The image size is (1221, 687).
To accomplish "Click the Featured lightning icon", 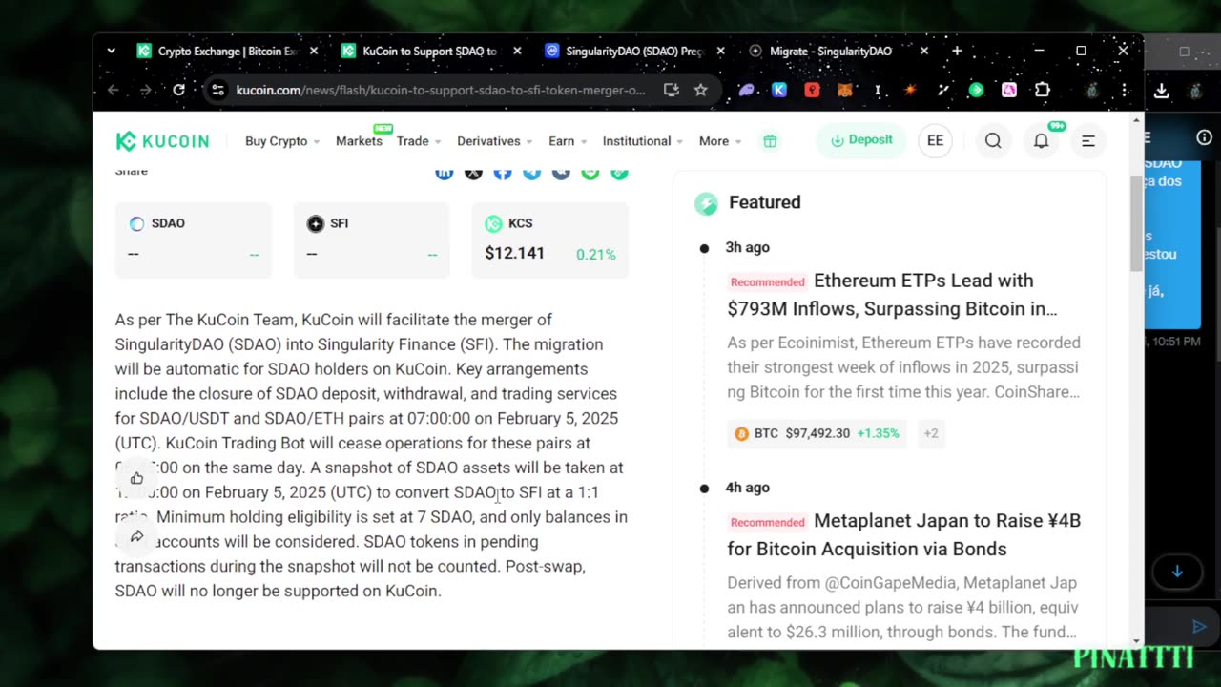I will click(706, 202).
